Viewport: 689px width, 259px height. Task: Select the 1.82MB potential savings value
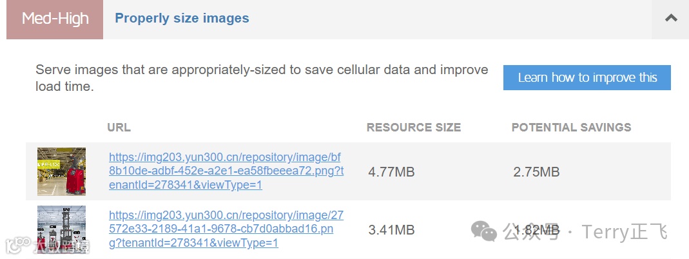[536, 230]
